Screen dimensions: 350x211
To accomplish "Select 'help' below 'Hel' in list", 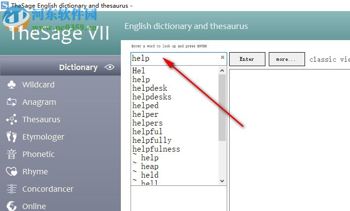I will 141,79.
